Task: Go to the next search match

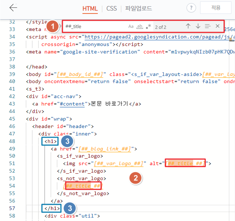Action: (x=198, y=26)
